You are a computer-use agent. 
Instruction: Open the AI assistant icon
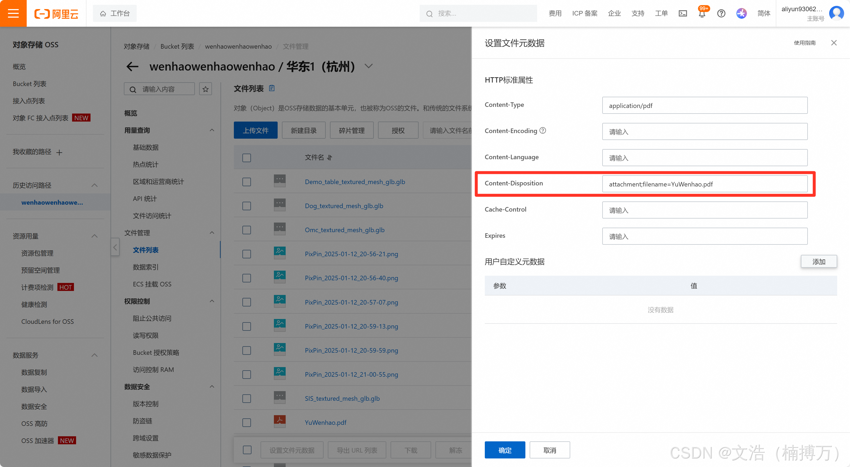[741, 14]
